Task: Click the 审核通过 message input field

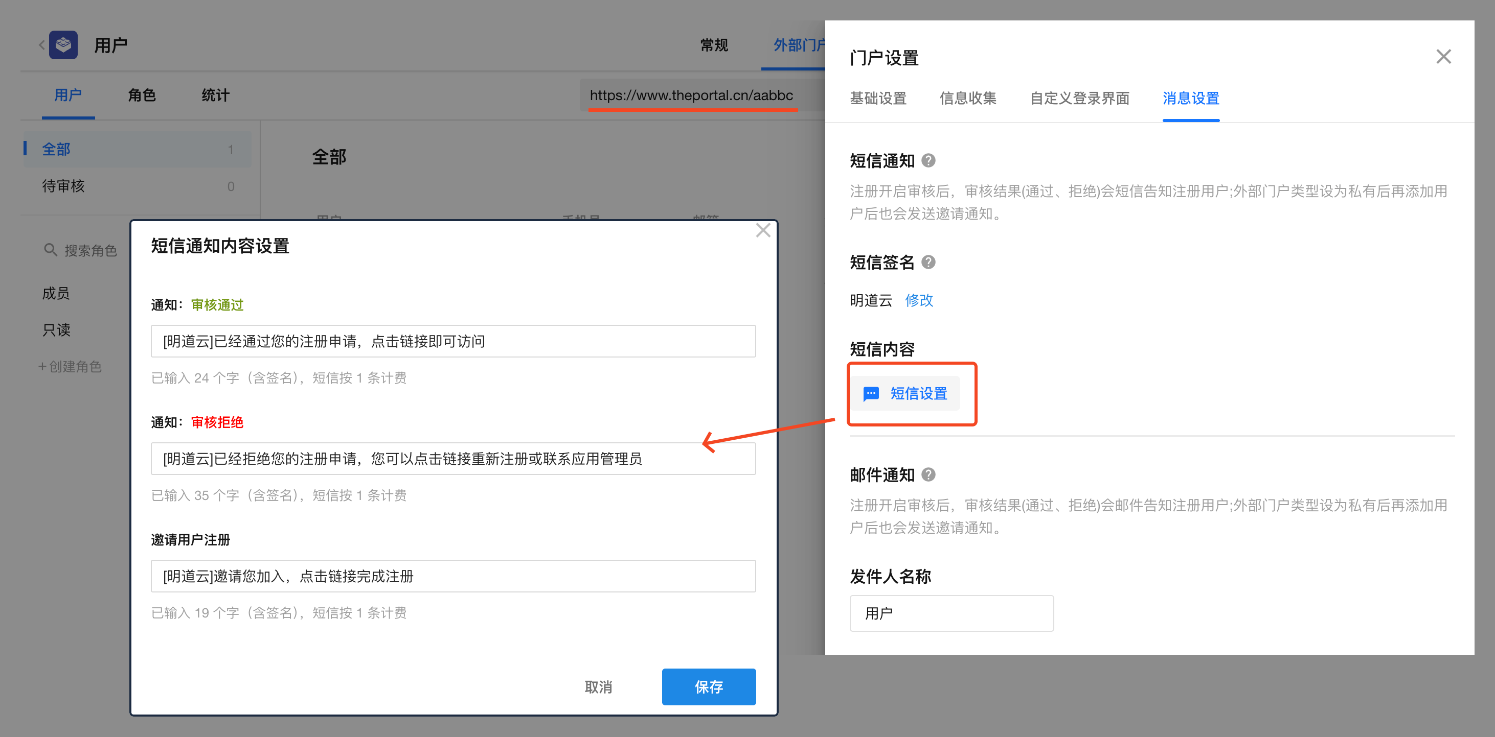Action: [452, 342]
